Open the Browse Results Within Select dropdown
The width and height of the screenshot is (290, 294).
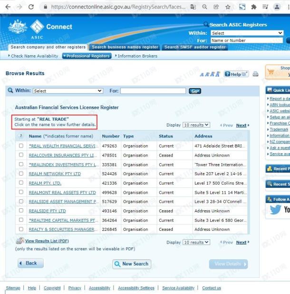(68, 91)
